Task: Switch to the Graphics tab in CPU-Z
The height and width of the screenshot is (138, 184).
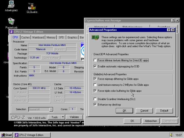Action: (72, 37)
